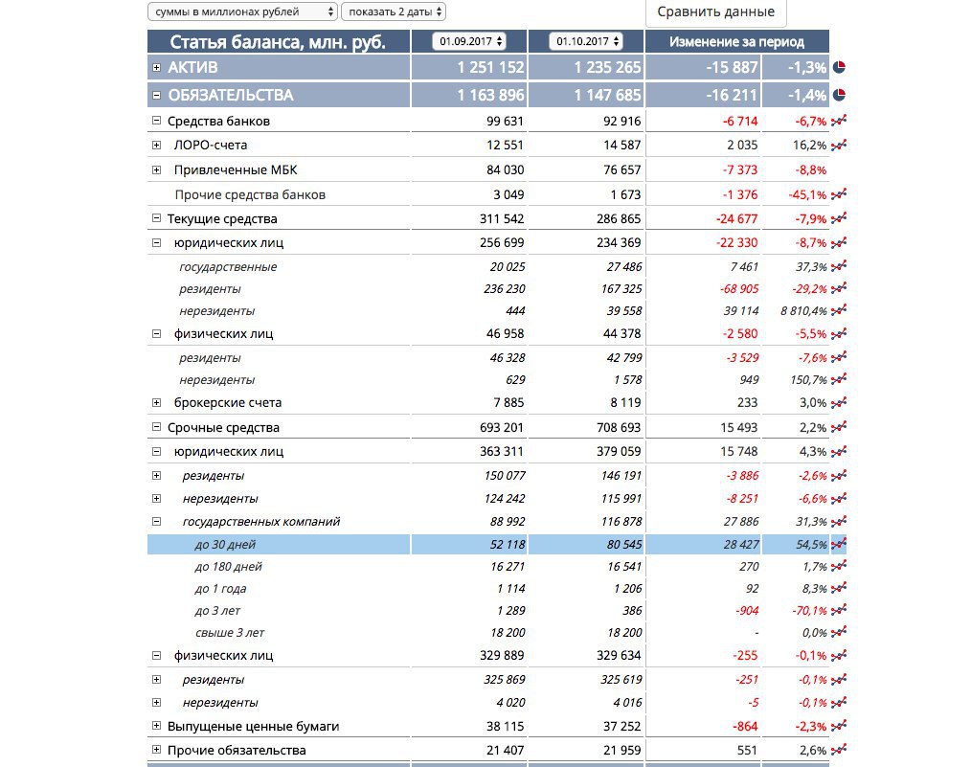Collapse Средства банков group
Screen dimensions: 971x767
157,121
